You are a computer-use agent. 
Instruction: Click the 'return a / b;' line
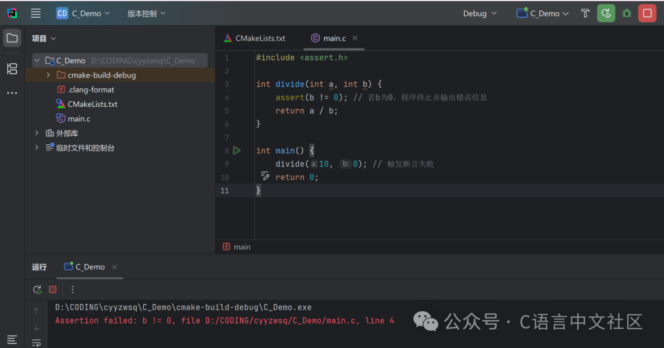307,111
